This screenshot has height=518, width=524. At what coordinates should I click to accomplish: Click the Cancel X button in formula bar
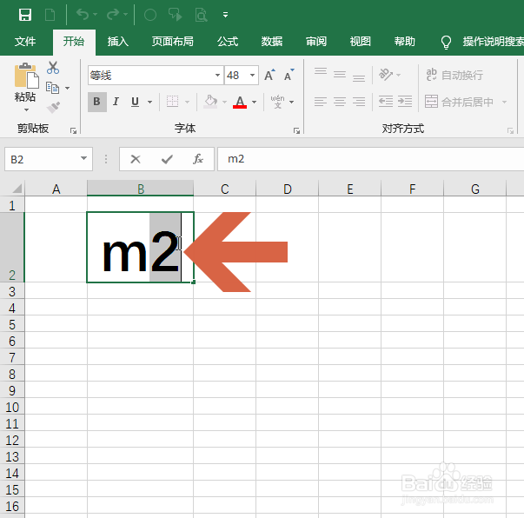point(136,159)
